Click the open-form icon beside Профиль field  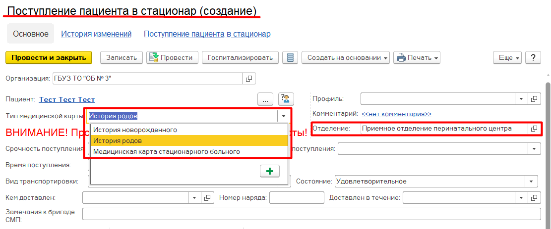pyautogui.click(x=534, y=99)
